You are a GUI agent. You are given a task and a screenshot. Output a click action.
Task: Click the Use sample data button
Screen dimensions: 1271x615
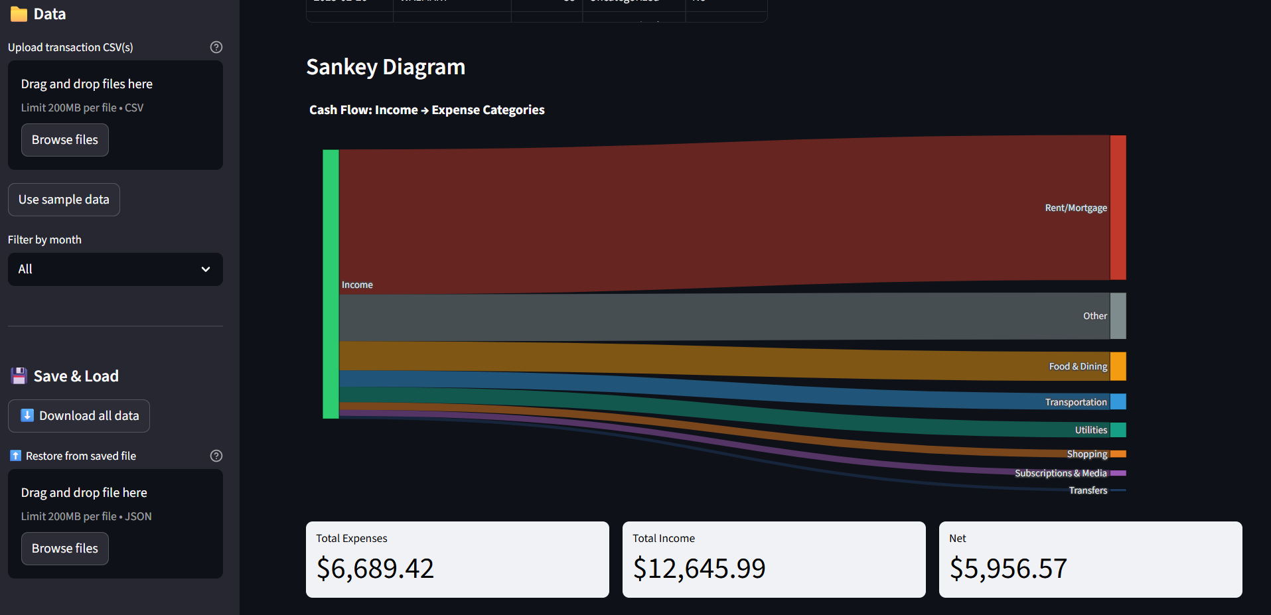click(x=64, y=200)
